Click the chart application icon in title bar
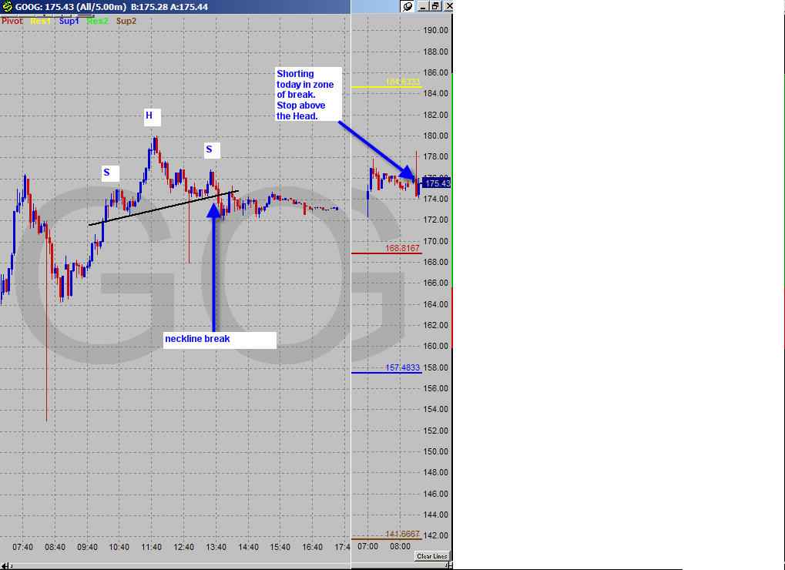Viewport: 785px width, 570px height. click(7, 6)
